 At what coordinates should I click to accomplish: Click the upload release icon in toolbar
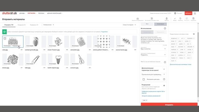pos(137,19)
